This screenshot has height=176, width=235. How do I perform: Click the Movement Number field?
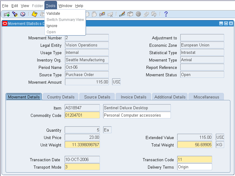[x=87, y=38]
